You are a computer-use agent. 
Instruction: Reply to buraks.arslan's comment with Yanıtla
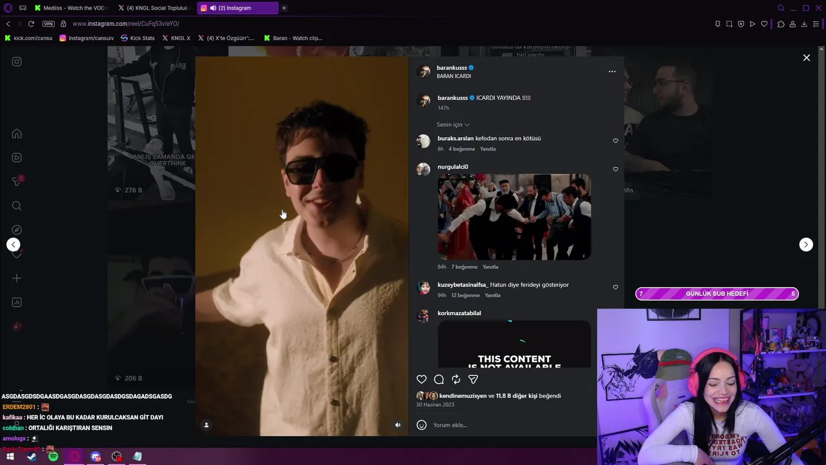(x=488, y=149)
